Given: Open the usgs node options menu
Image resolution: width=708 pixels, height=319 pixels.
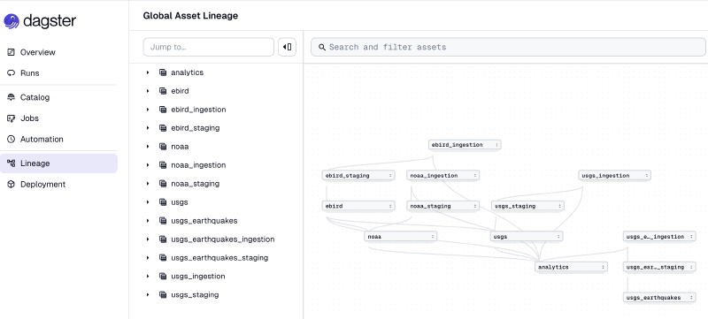Looking at the screenshot, I should 558,236.
